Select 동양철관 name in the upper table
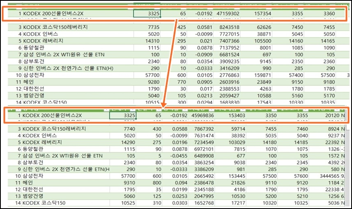Screen dimensions: 352x209 34,48
